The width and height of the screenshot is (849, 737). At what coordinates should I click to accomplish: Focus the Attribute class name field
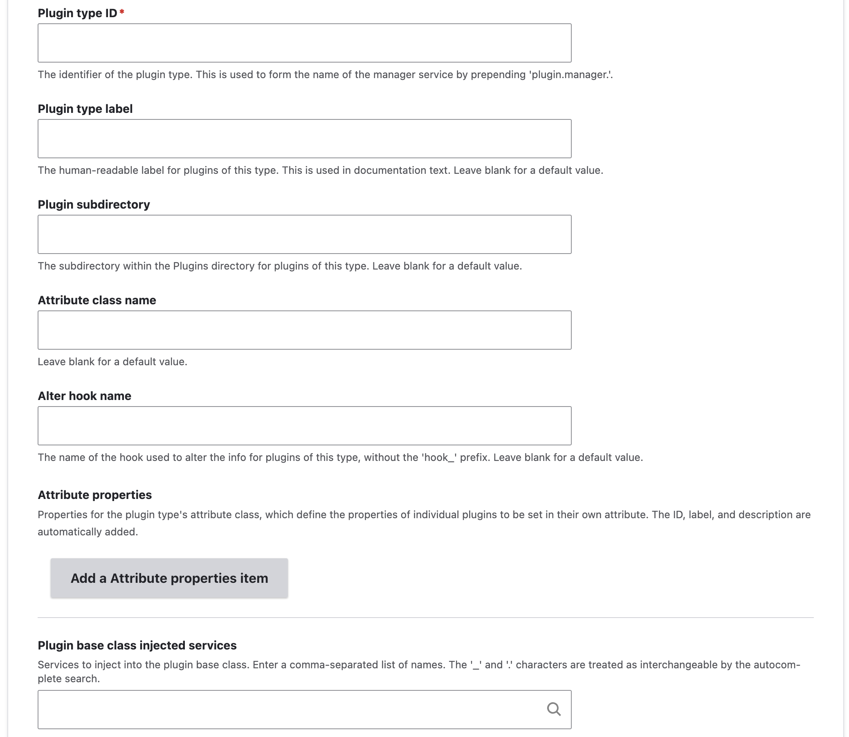[x=304, y=330]
